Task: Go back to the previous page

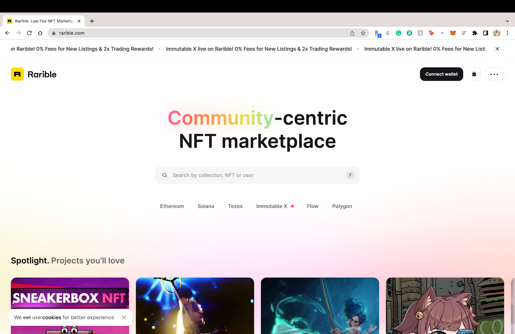Action: (8, 33)
